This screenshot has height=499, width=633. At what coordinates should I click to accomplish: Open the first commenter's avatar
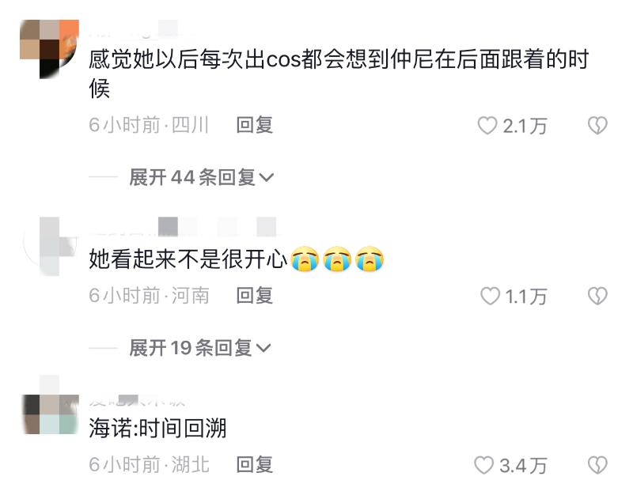[49, 49]
